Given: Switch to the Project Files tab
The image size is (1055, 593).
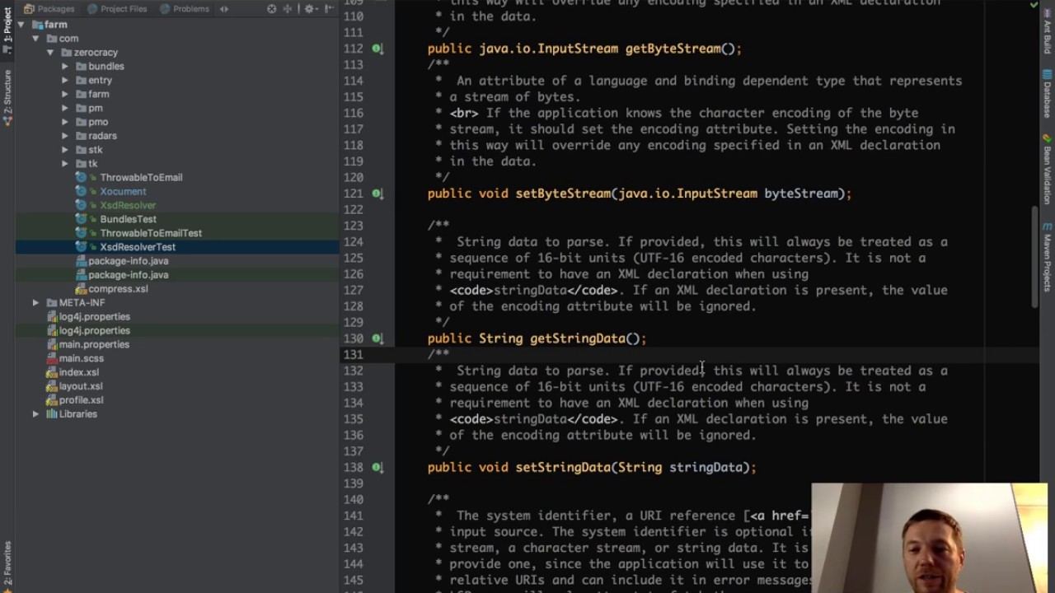Looking at the screenshot, I should pos(116,8).
